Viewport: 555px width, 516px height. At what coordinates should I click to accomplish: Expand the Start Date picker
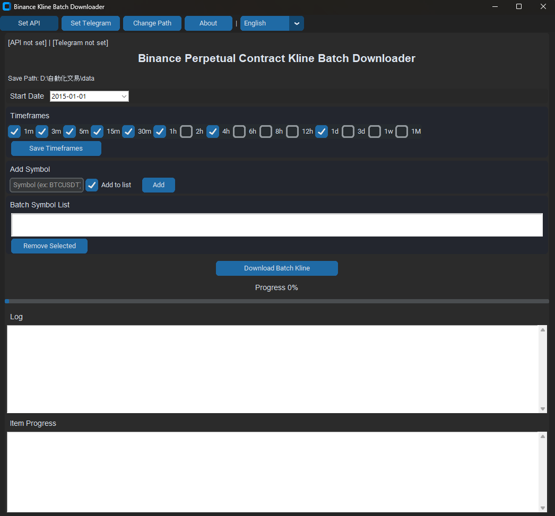pyautogui.click(x=124, y=96)
